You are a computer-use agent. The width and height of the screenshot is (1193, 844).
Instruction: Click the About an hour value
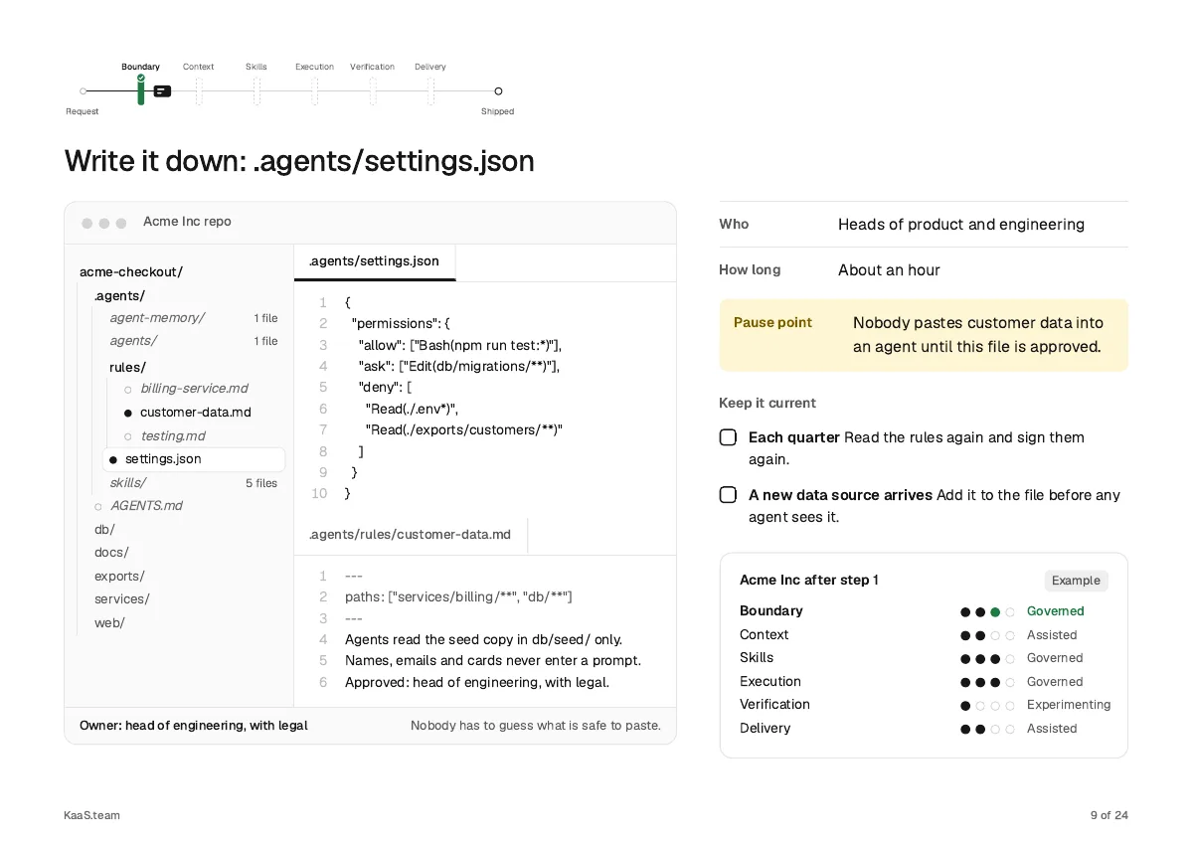889,270
